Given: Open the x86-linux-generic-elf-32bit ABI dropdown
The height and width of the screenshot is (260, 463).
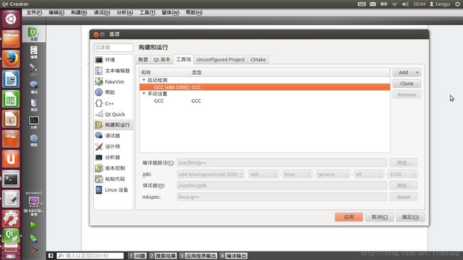Looking at the screenshot, I should tap(210, 175).
